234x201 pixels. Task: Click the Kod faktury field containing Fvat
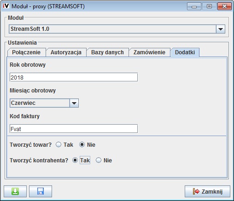click(74, 129)
